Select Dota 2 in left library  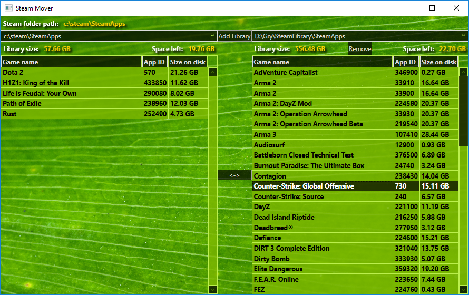coord(104,72)
